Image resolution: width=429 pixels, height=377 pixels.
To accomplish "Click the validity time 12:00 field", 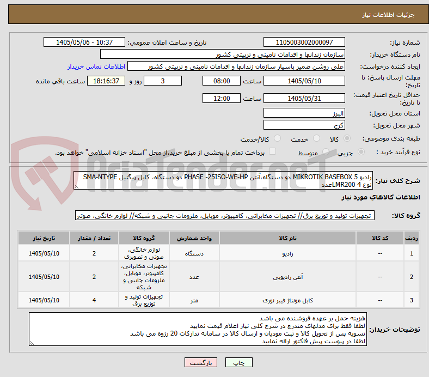I will click(x=222, y=98).
